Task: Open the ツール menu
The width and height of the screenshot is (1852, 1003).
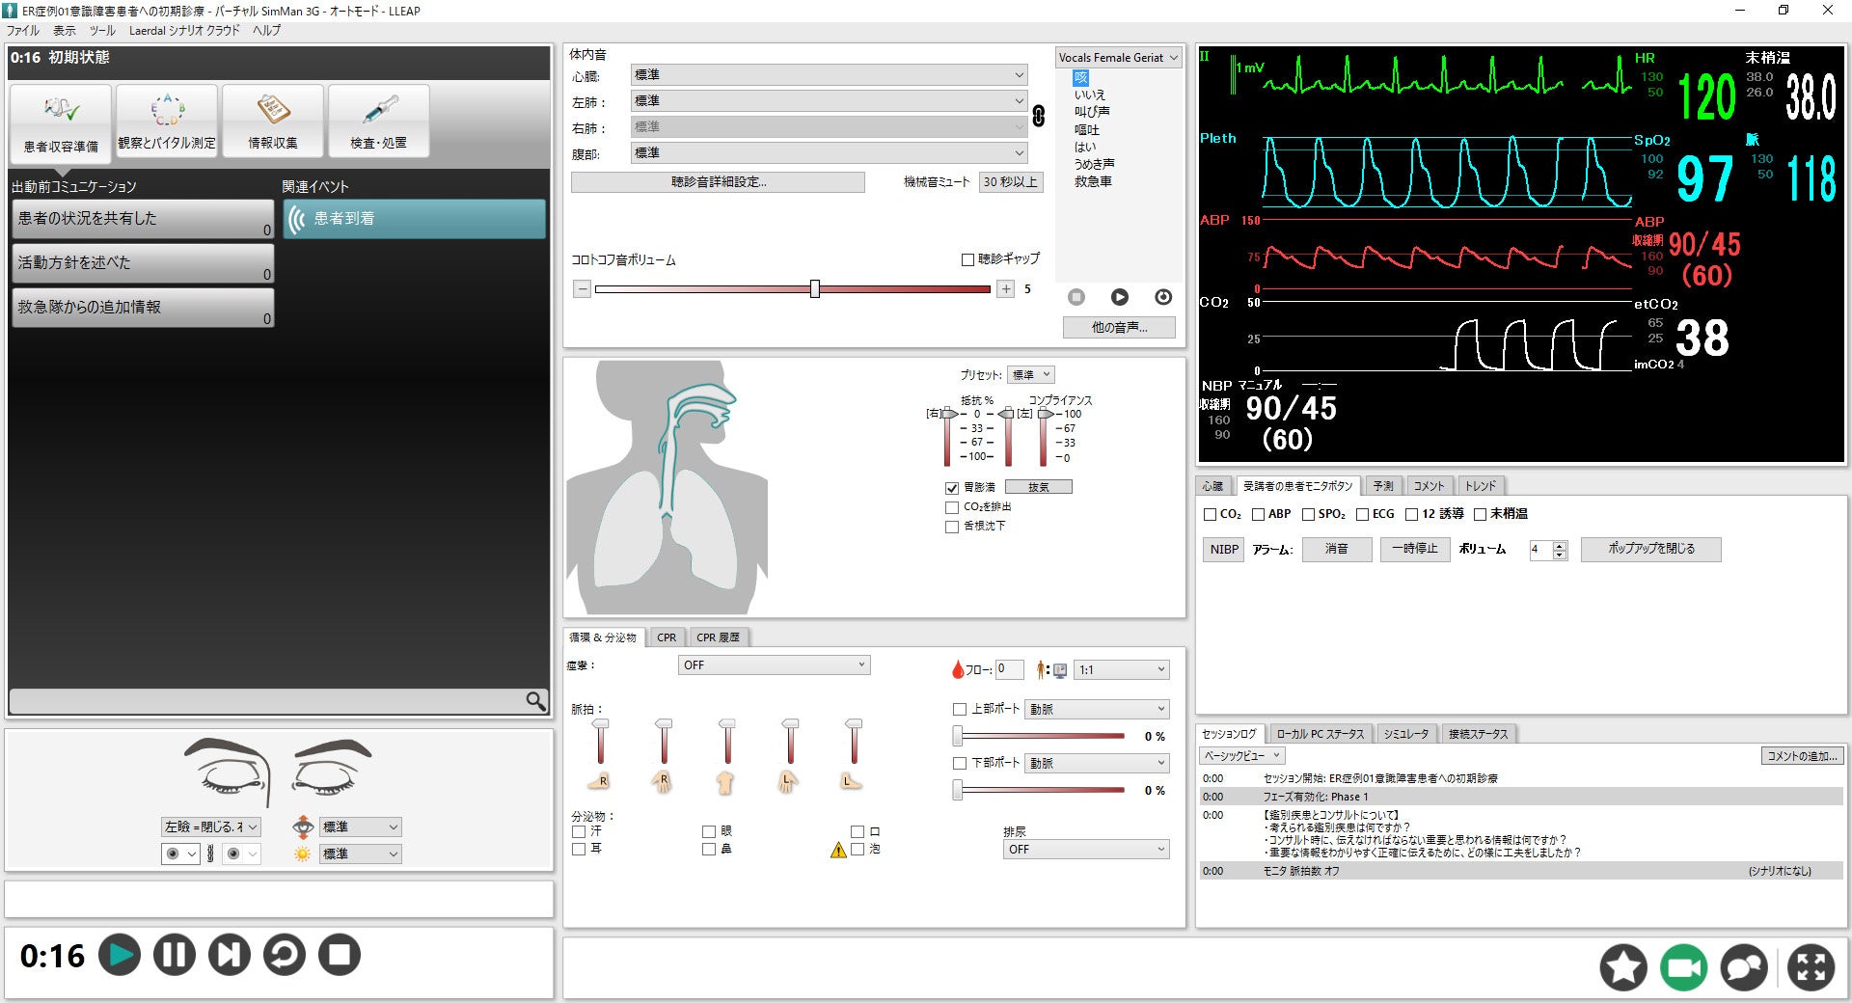Action: 102,31
